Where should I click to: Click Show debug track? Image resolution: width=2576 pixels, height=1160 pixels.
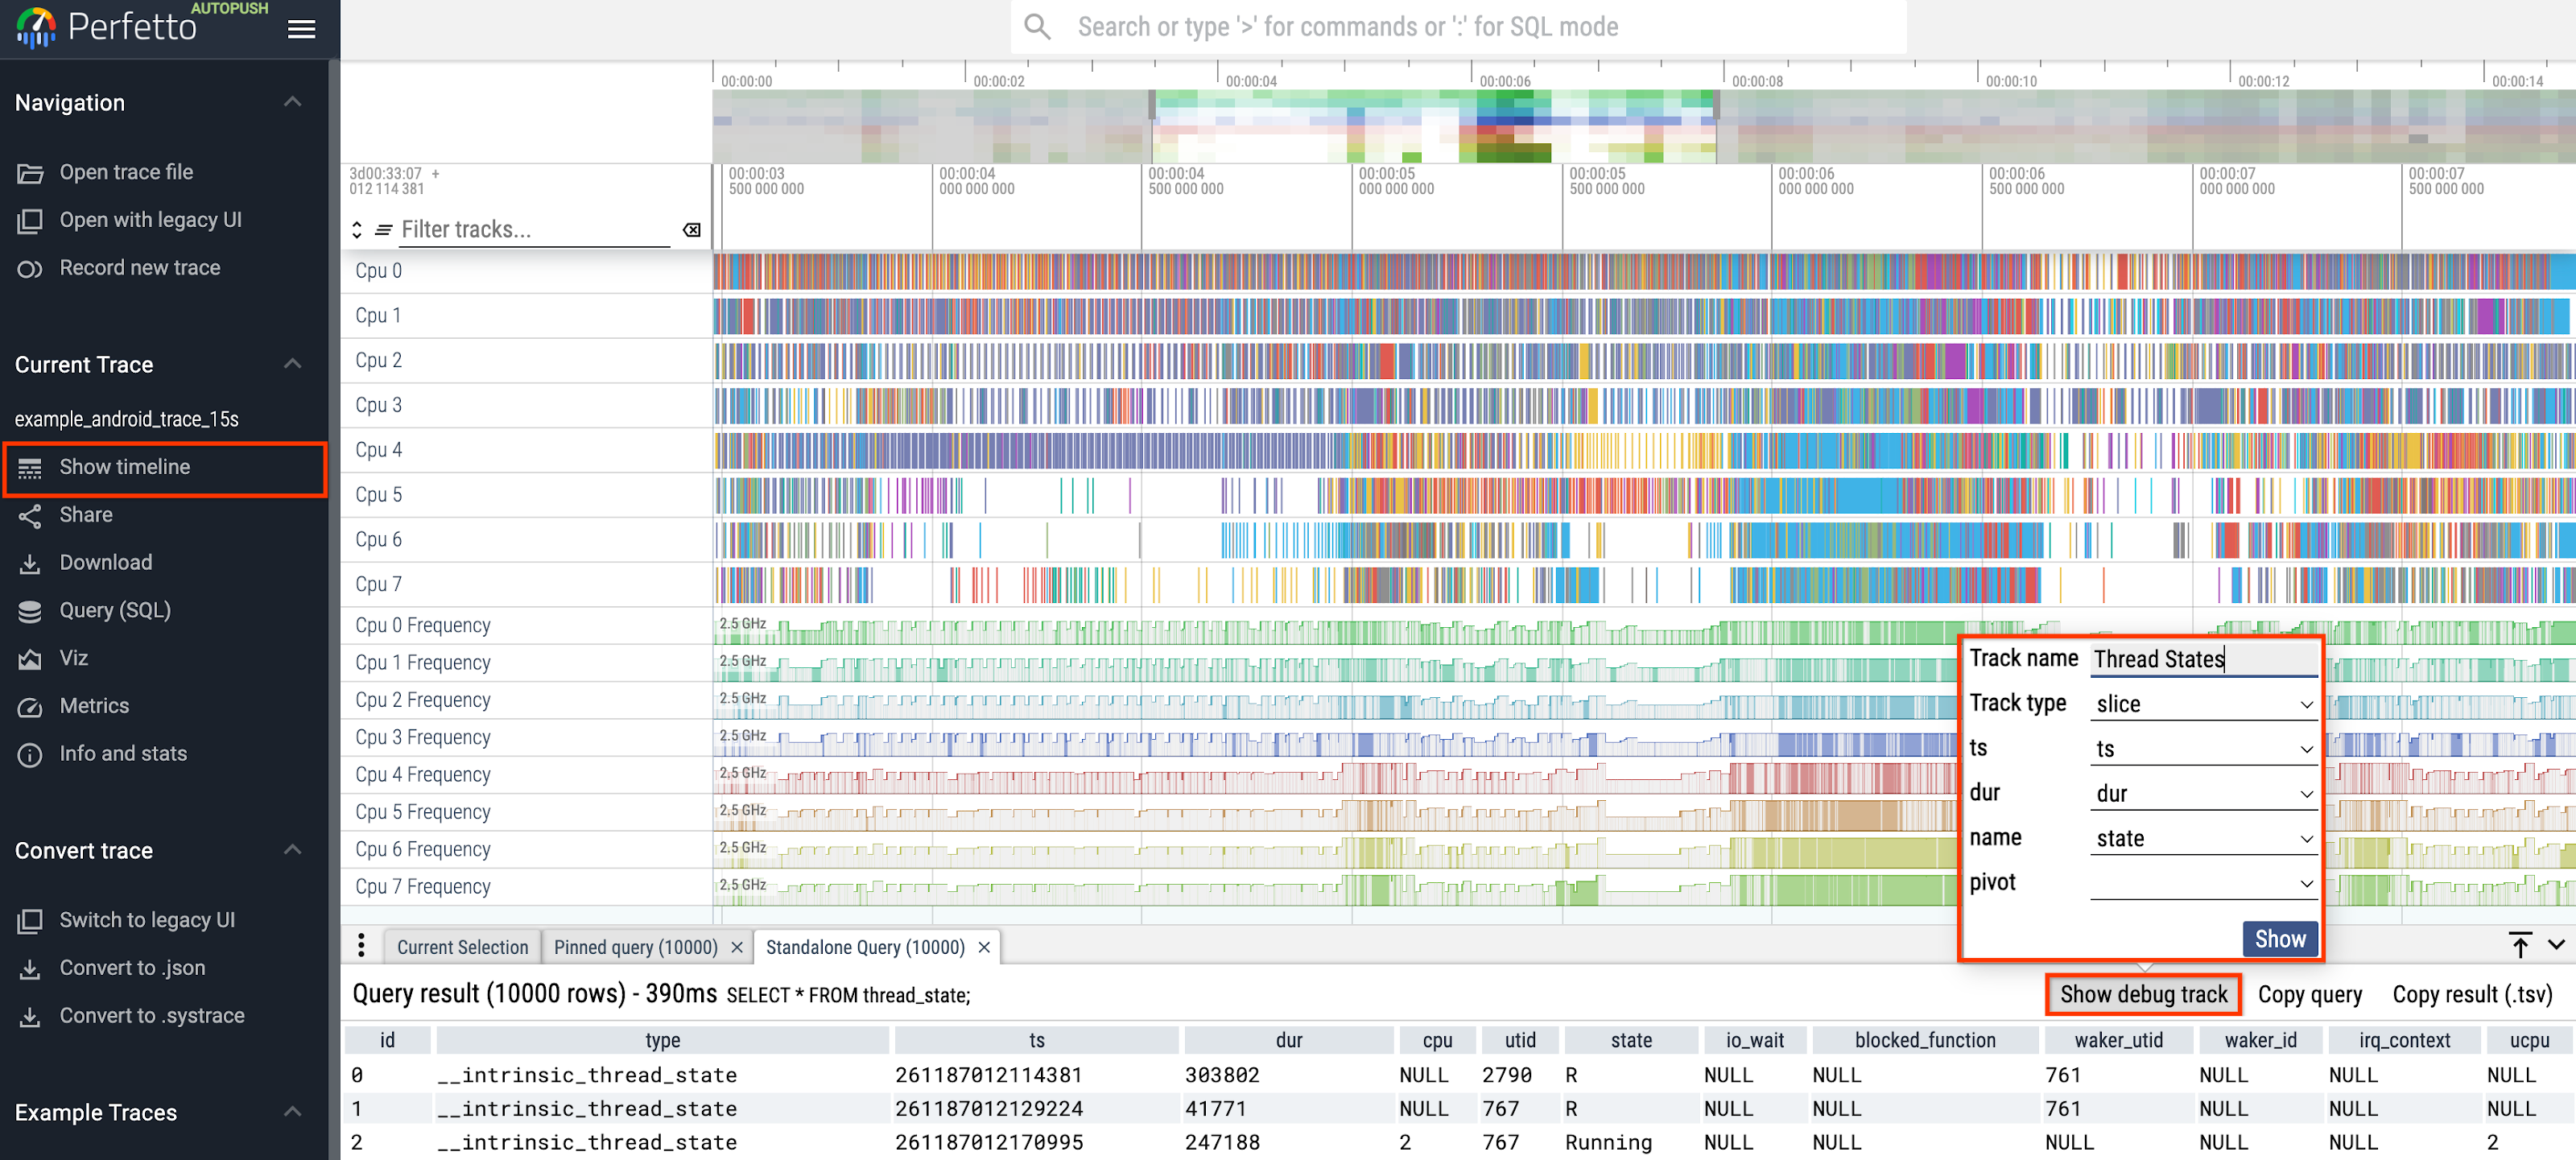click(x=2143, y=993)
